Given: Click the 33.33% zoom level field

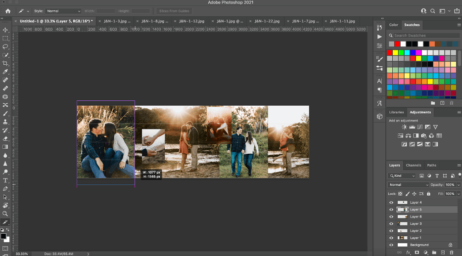Looking at the screenshot, I should tap(21, 254).
